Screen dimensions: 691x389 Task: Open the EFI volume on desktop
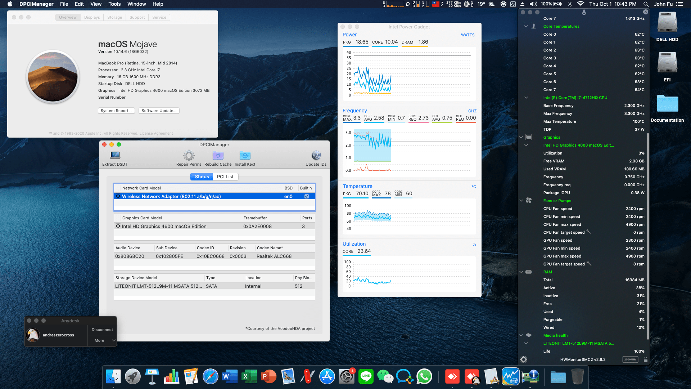[x=667, y=63]
